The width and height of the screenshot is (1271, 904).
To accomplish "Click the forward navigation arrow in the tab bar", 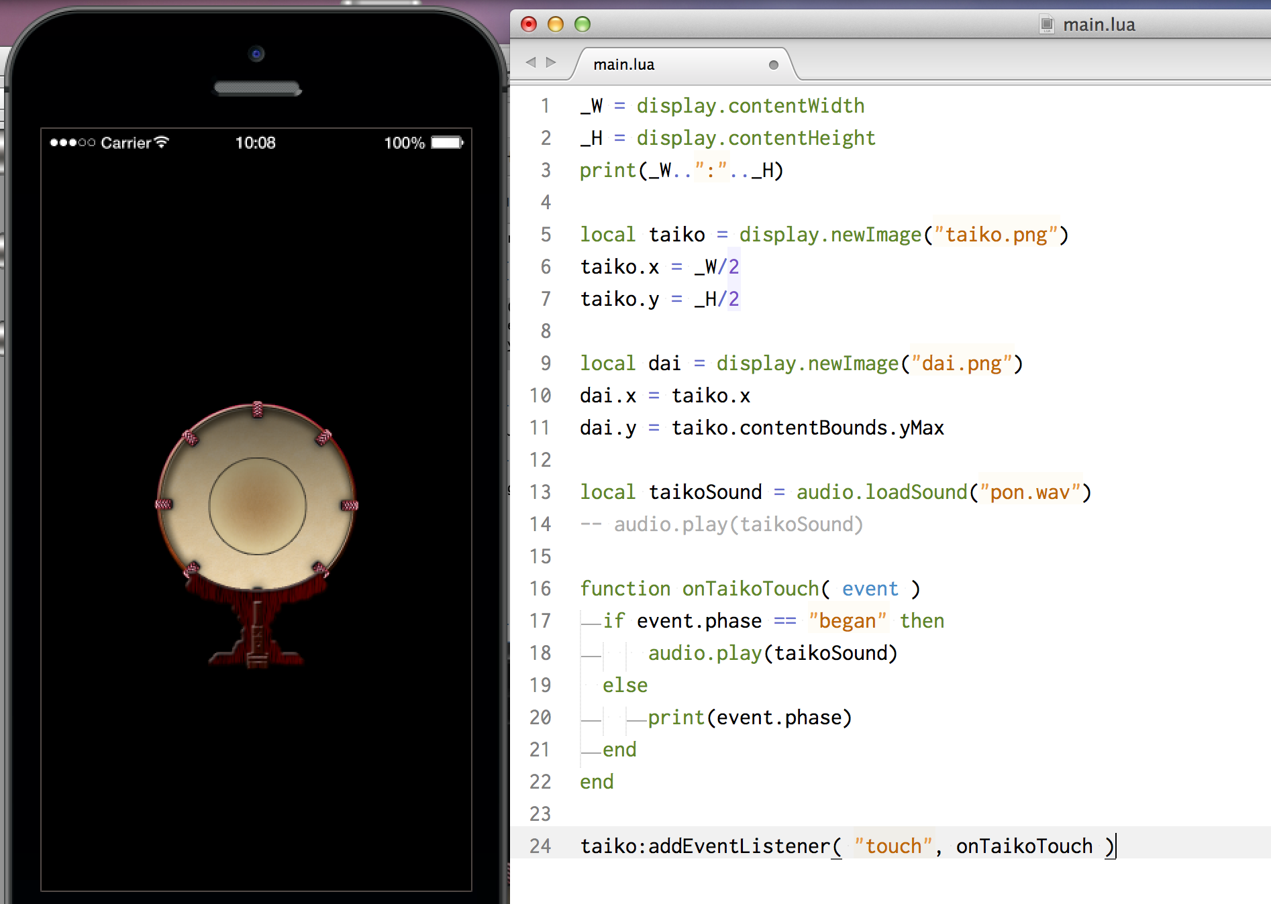I will tap(552, 62).
